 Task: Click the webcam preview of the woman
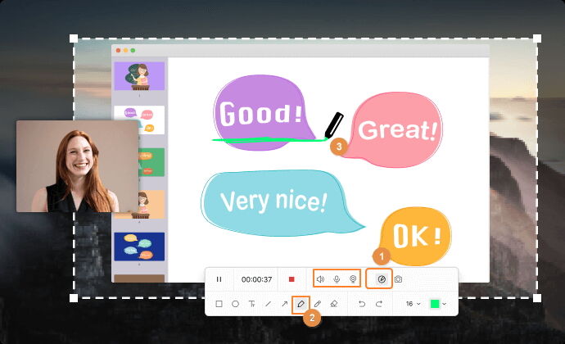[x=78, y=166]
